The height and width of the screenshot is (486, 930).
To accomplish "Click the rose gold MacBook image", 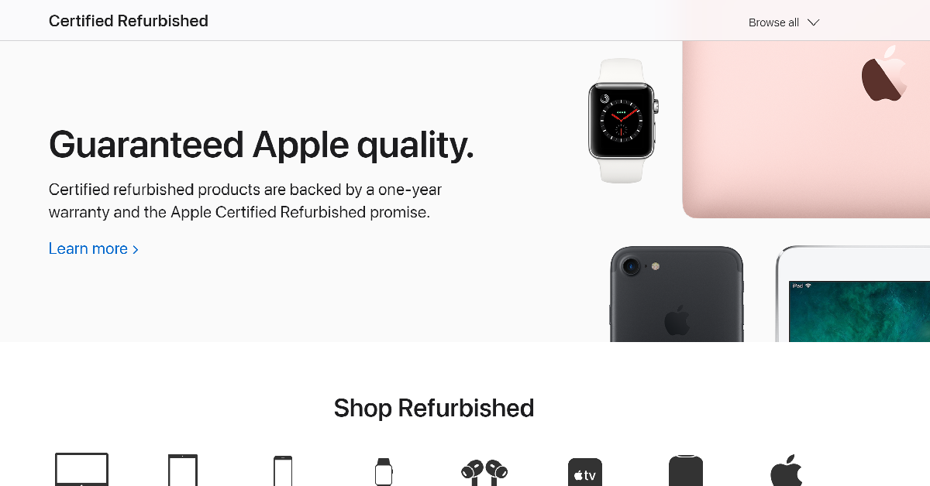I will tap(806, 129).
